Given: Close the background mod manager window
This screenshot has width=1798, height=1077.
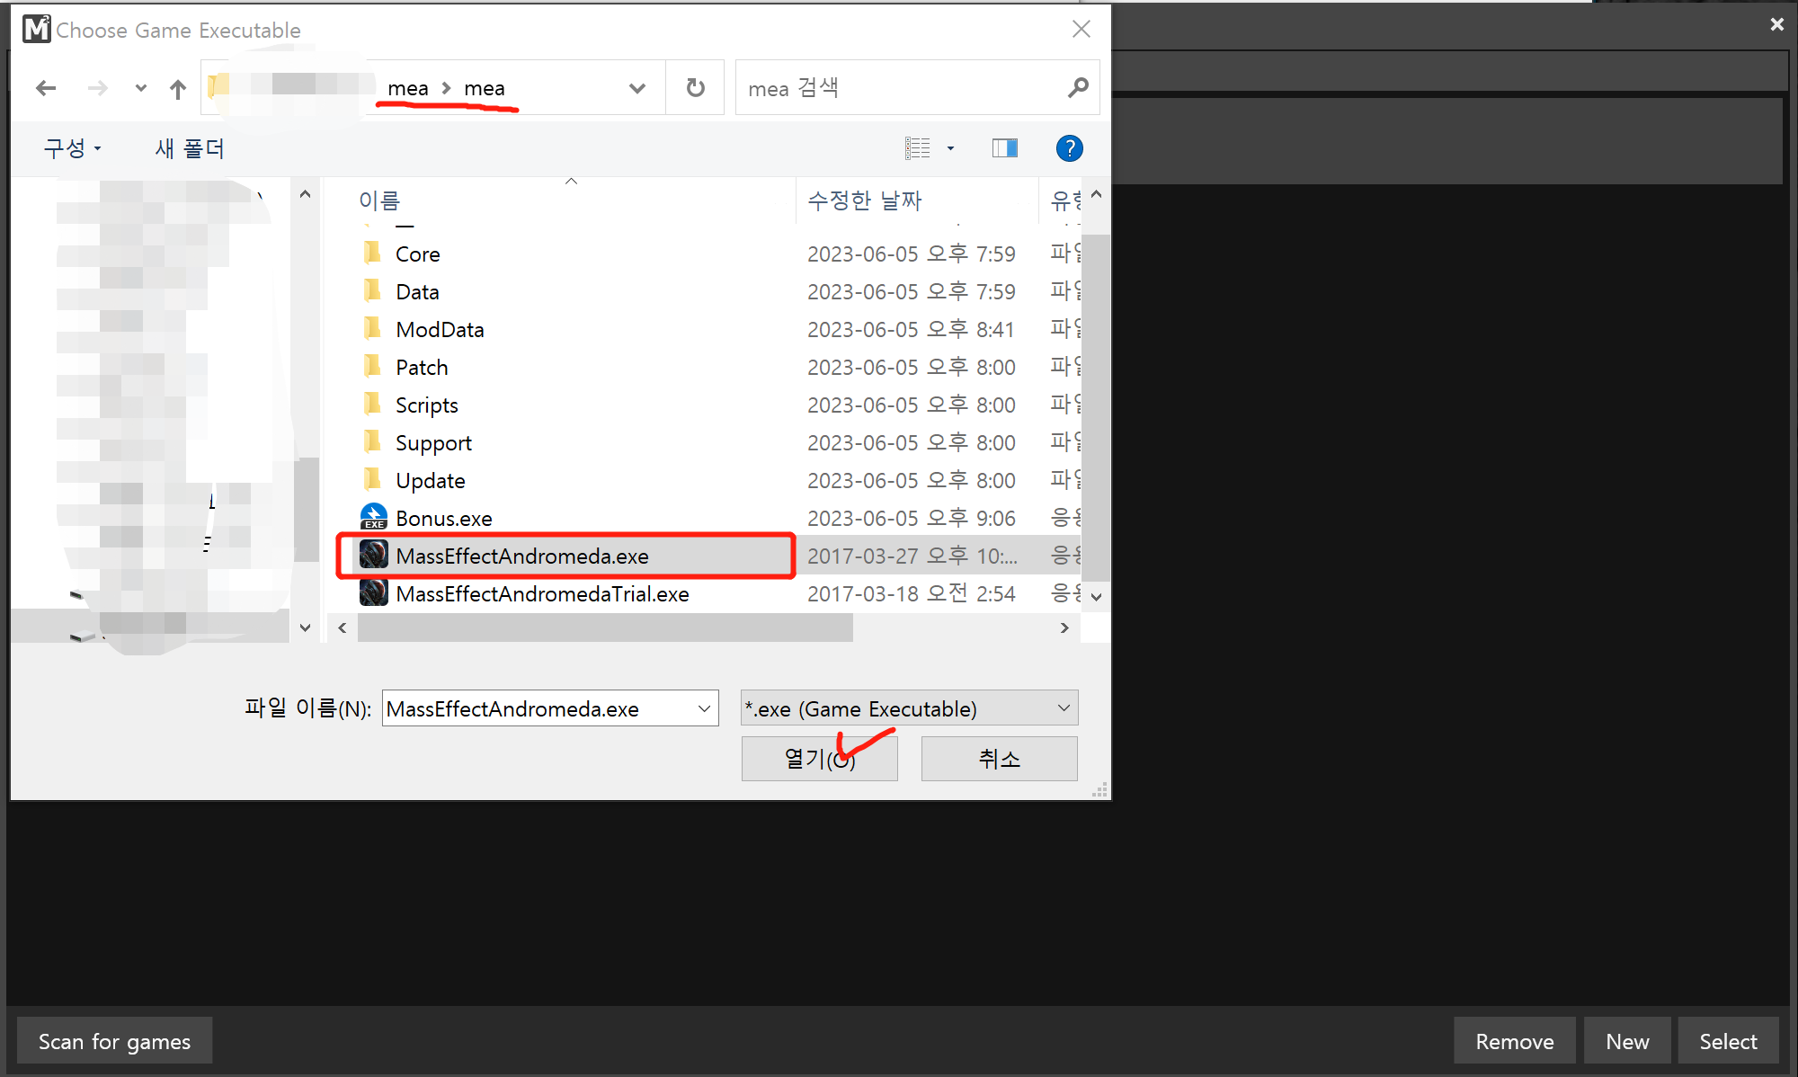Looking at the screenshot, I should pos(1777,24).
